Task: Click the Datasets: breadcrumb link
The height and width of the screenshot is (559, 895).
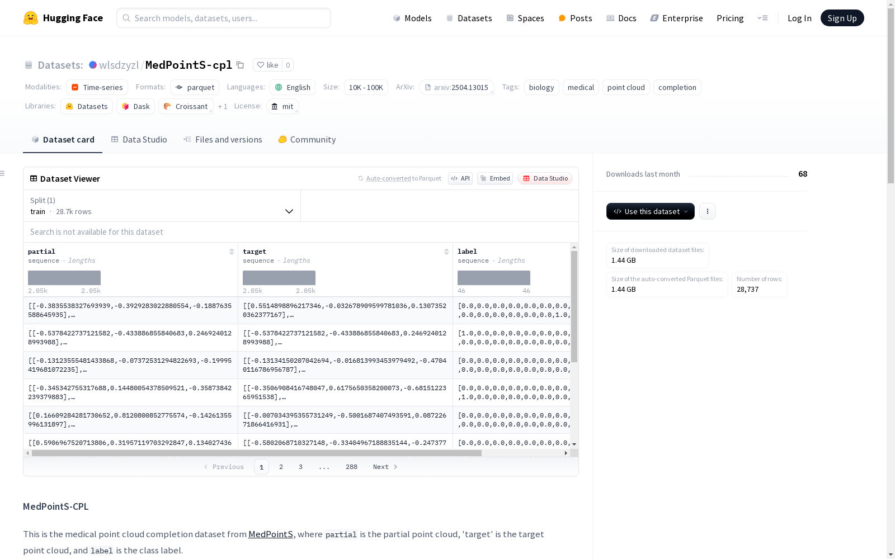Action: click(x=60, y=65)
